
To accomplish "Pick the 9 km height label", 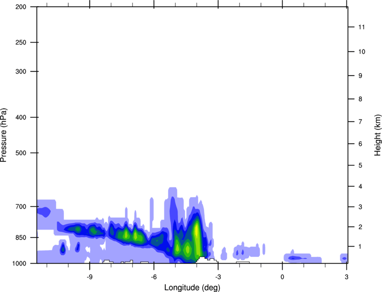I will pyautogui.click(x=360, y=76).
